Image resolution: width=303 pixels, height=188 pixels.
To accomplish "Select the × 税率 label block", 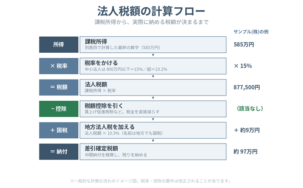I will (59, 66).
